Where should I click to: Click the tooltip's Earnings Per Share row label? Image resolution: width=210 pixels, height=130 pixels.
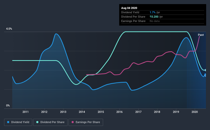(133, 21)
